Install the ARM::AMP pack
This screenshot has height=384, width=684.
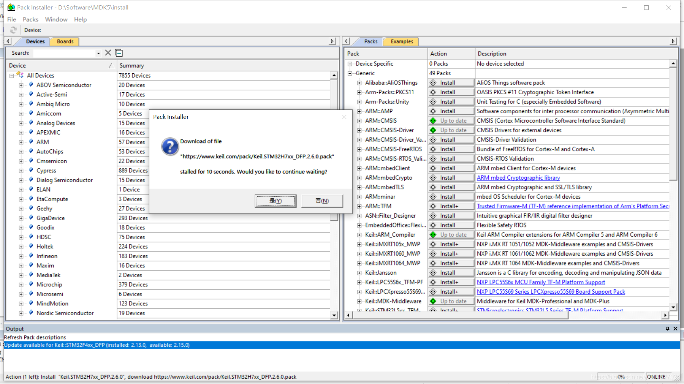(x=451, y=111)
